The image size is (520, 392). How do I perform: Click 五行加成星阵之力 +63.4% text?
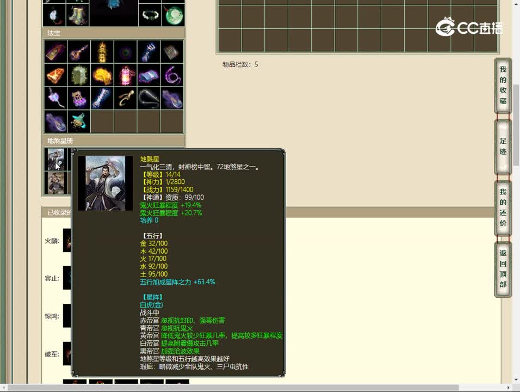[177, 282]
